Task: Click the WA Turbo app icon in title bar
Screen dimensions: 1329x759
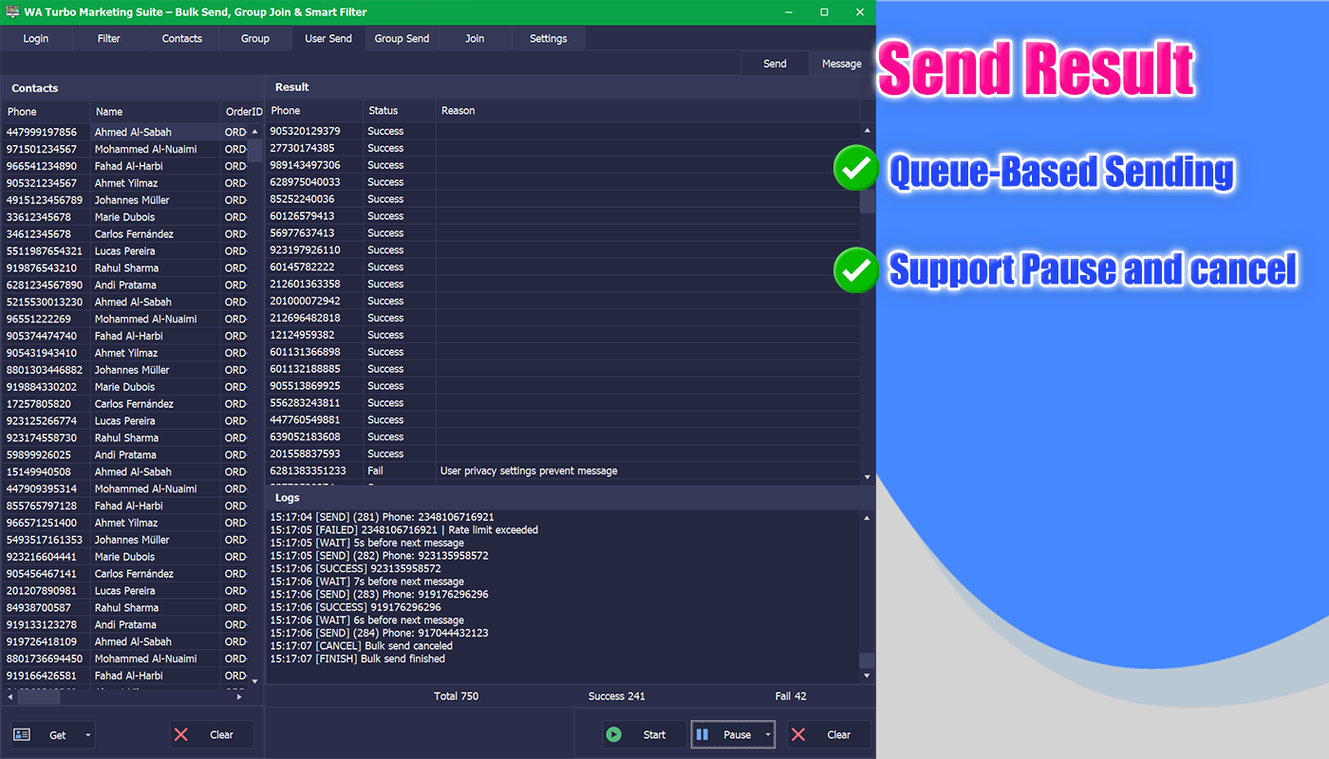Action: [x=13, y=12]
